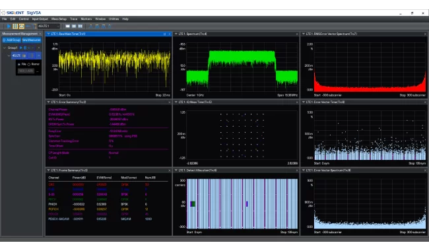The image size is (429, 251).
Task: Open the Window menu
Action: pyautogui.click(x=100, y=19)
